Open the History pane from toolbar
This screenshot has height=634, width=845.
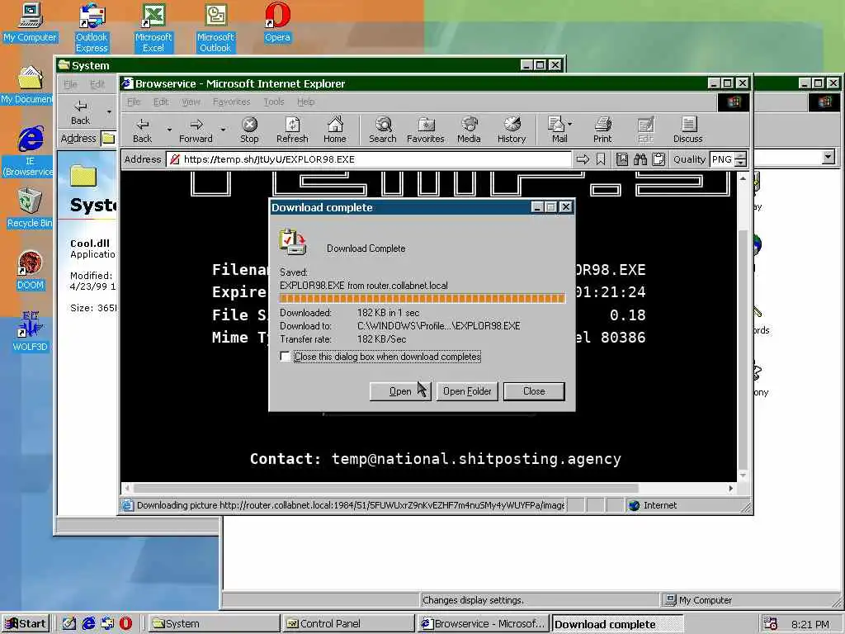click(512, 130)
